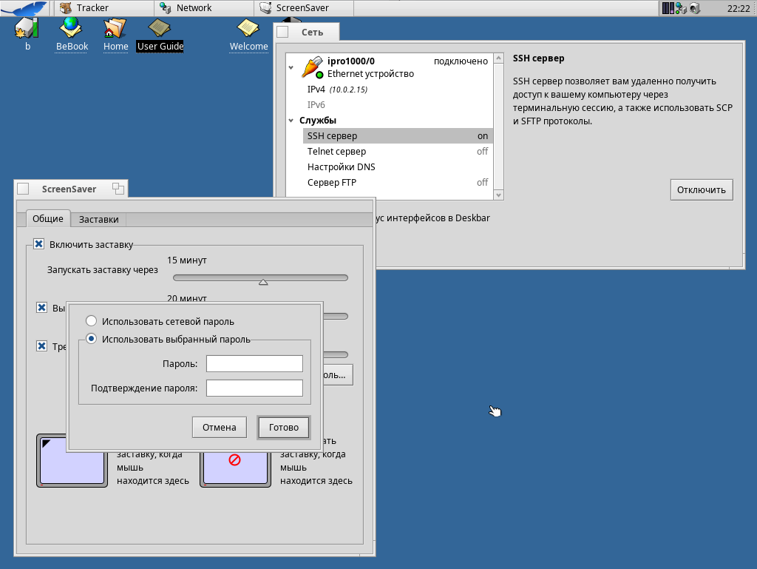Click the Готово button
The image size is (757, 569).
click(283, 428)
